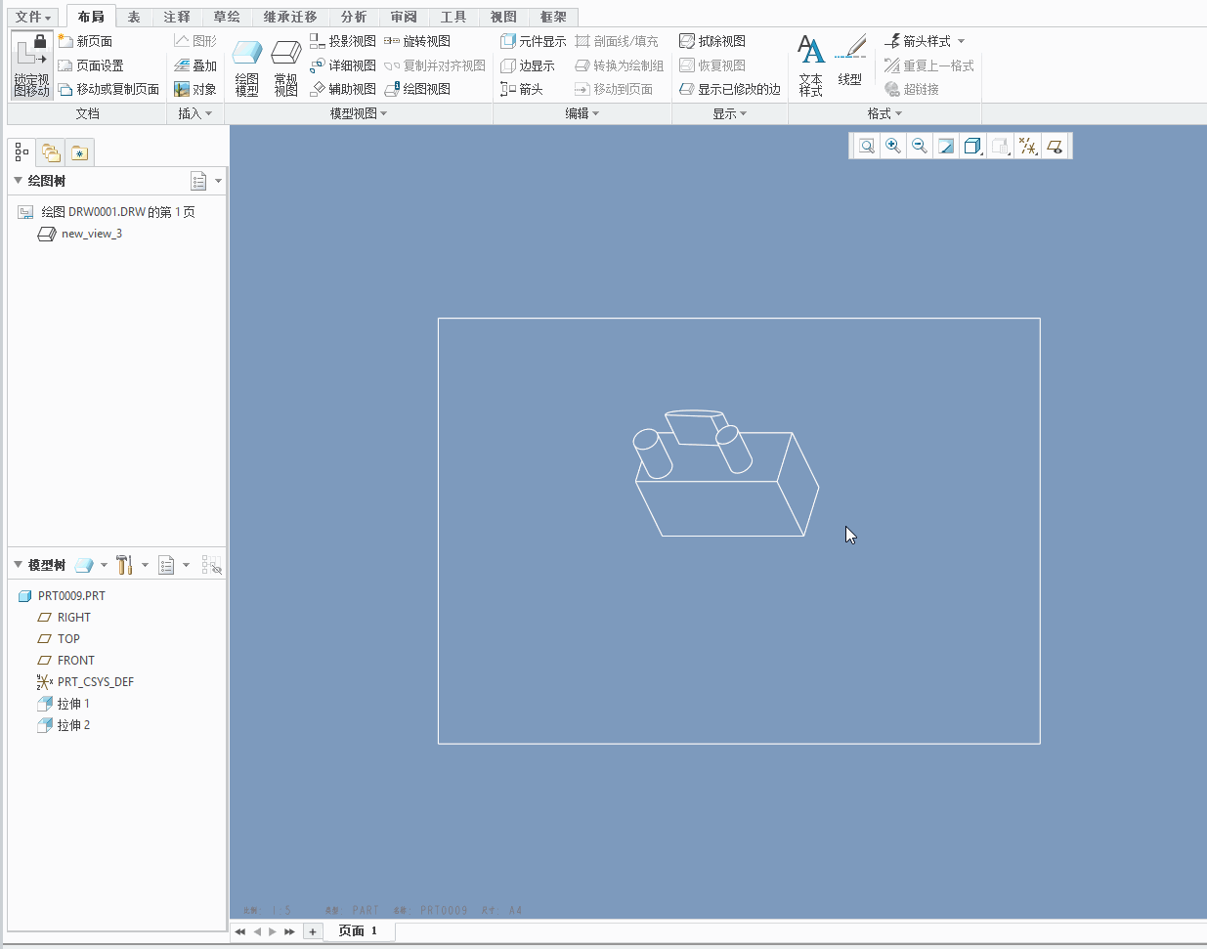Click 常规视图 general view icon
The image size is (1207, 949).
285,66
